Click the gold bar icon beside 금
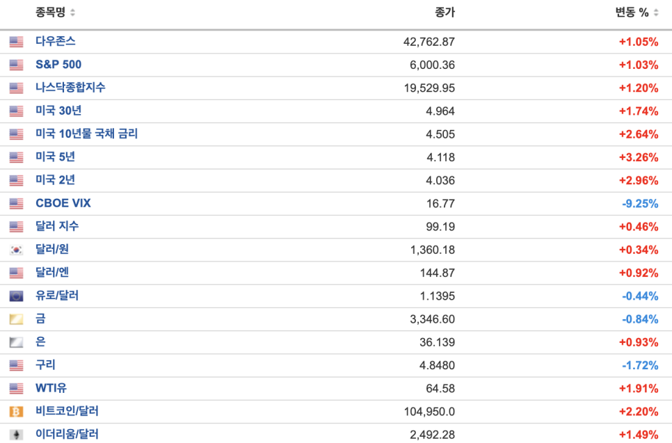Image resolution: width=672 pixels, height=443 pixels. point(16,319)
